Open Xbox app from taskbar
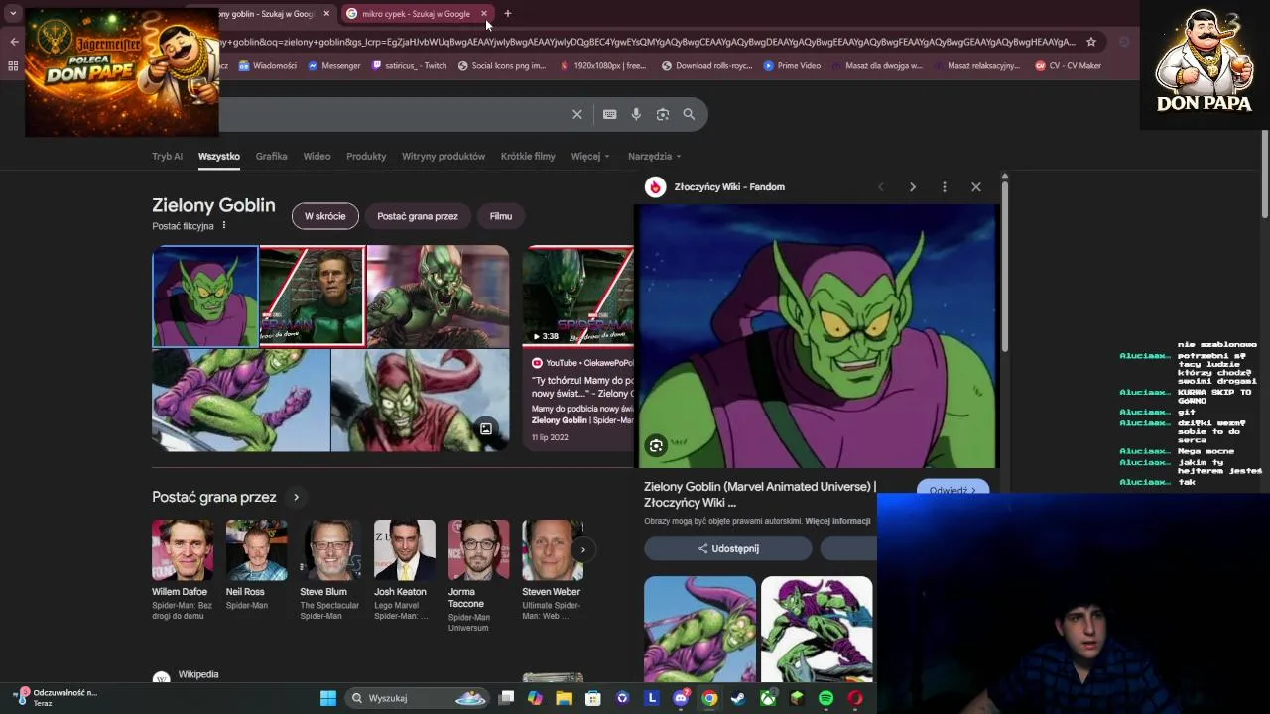Viewport: 1270px width, 714px height. click(x=768, y=698)
